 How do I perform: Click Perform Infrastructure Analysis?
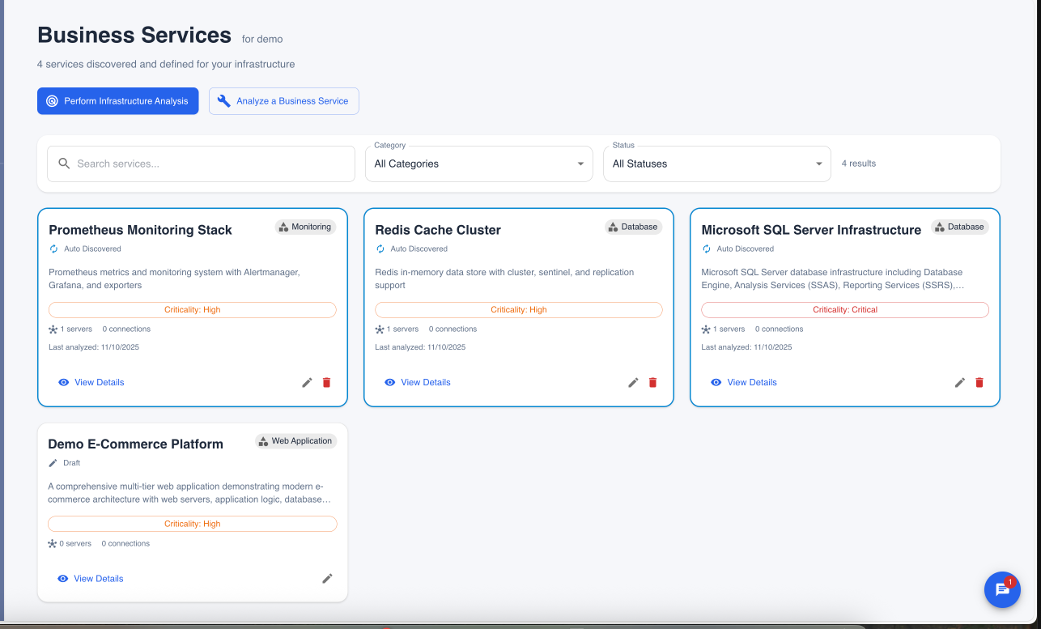pos(117,100)
